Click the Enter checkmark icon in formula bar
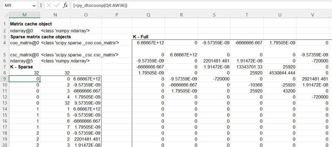The height and width of the screenshot is (147, 332). point(57,6)
